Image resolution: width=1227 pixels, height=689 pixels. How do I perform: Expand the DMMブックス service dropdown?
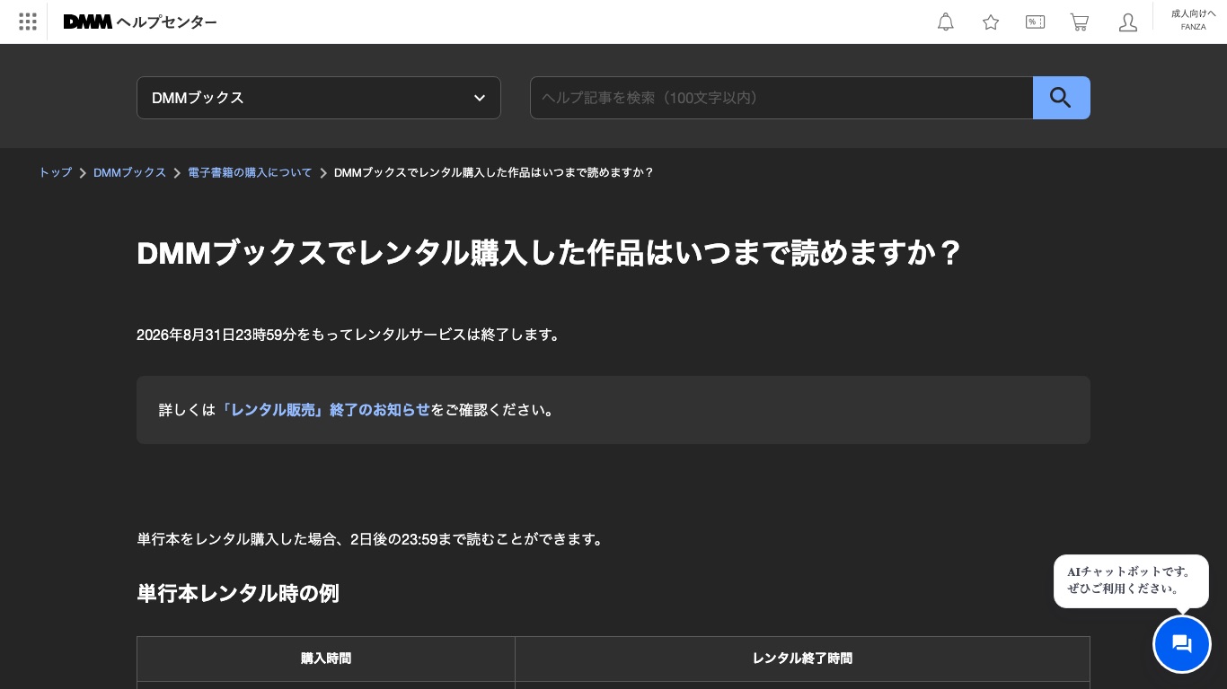click(x=319, y=98)
